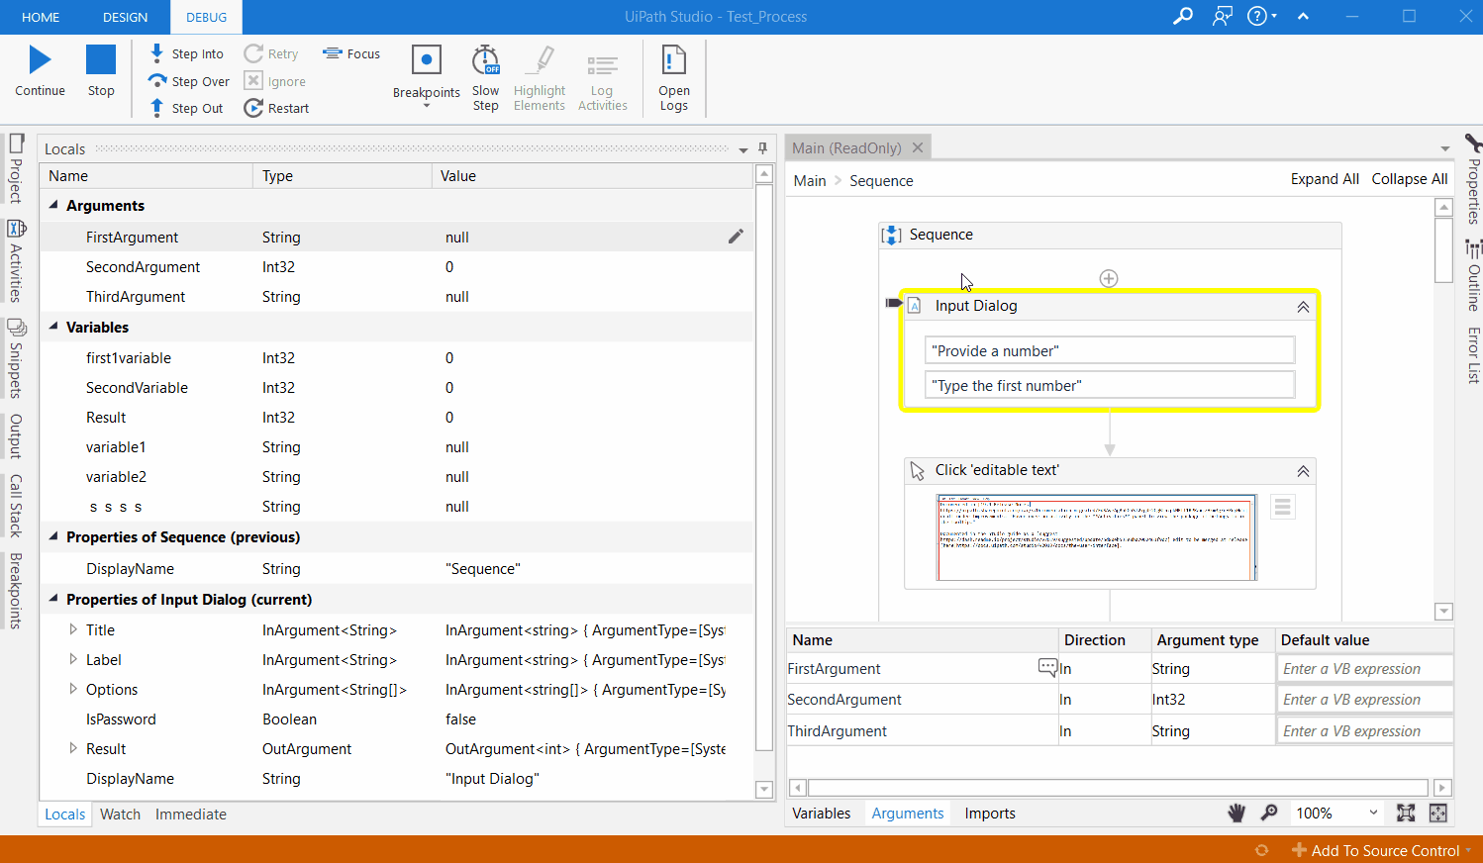Open the zoom percentage dropdown
The image size is (1483, 863).
[1372, 813]
